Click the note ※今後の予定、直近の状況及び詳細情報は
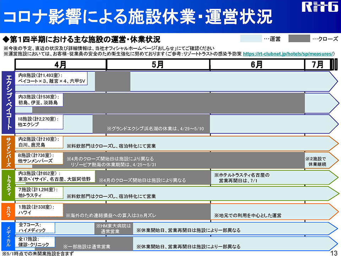Image resolution: width=341 pixels, height=256 pixels. [x=109, y=48]
